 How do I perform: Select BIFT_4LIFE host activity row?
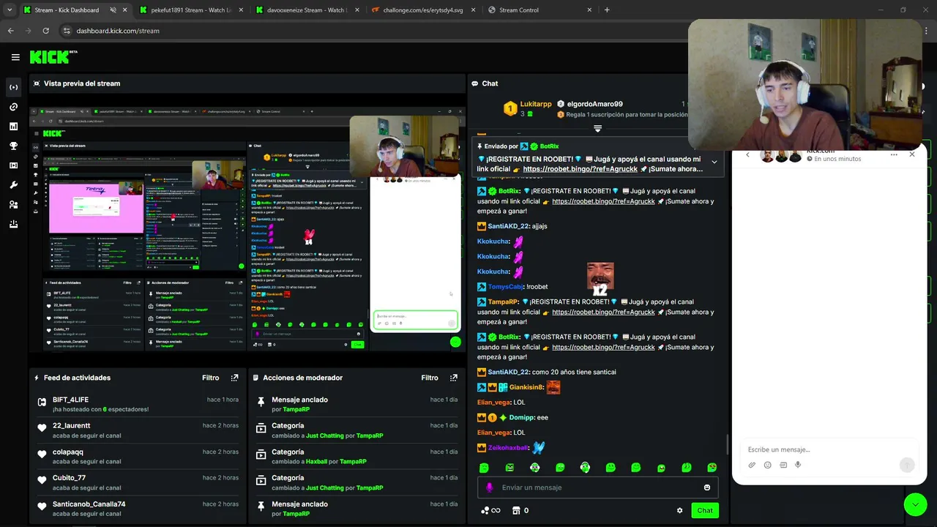tap(138, 404)
